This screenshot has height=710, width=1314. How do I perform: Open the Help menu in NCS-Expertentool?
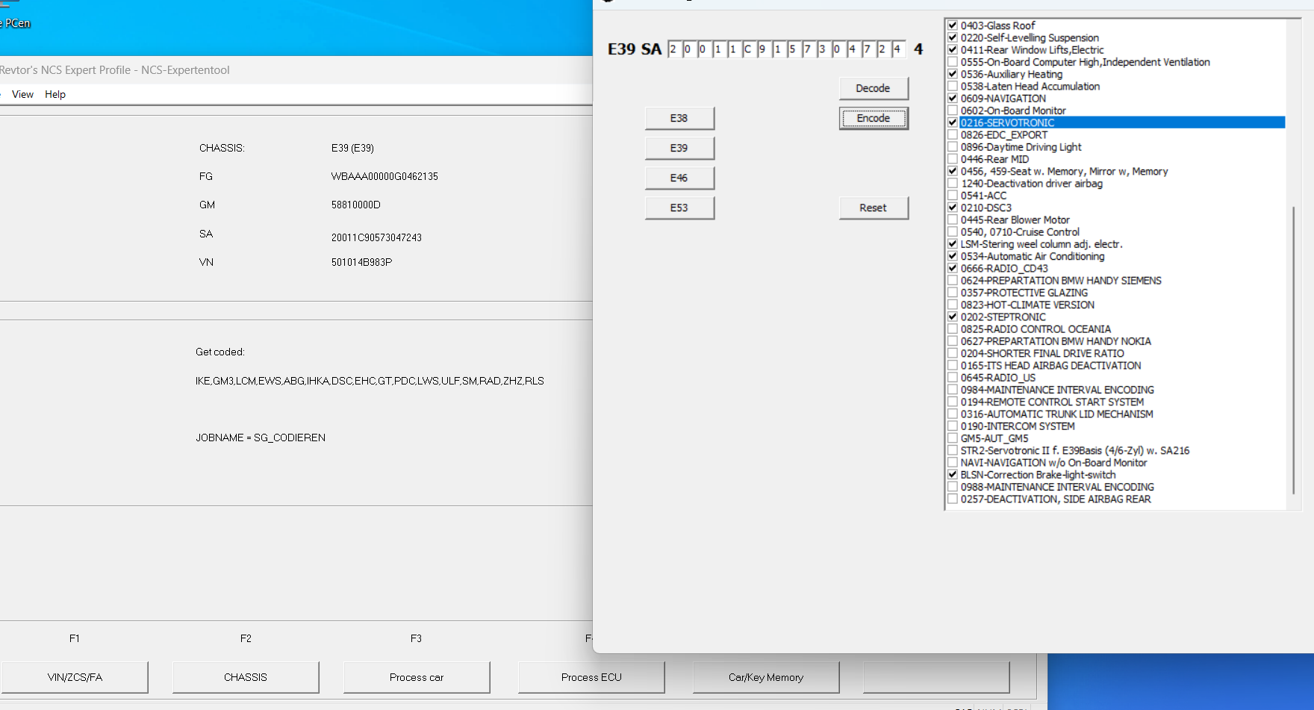pyautogui.click(x=55, y=94)
